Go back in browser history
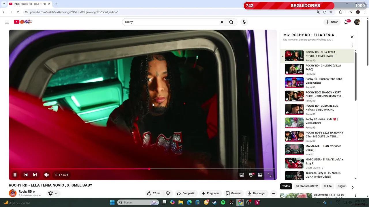 [x=4, y=12]
